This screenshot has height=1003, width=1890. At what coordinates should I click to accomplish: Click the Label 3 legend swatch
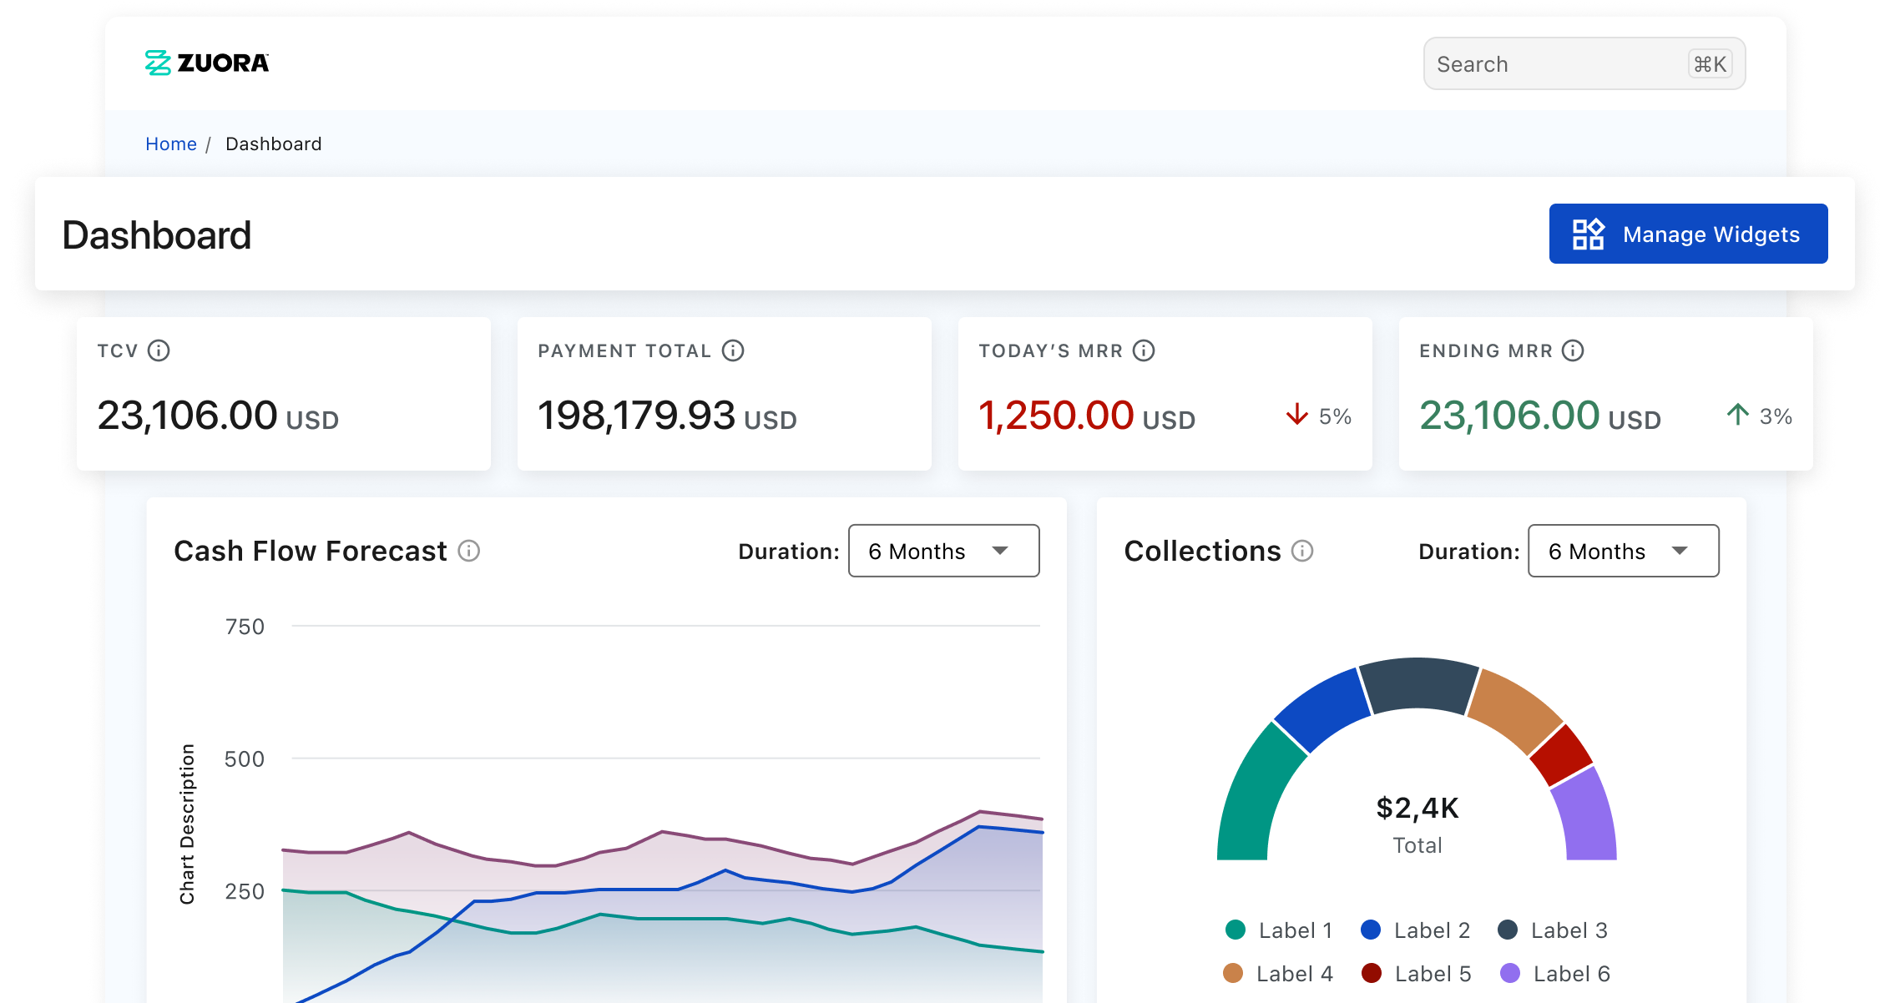tap(1508, 930)
